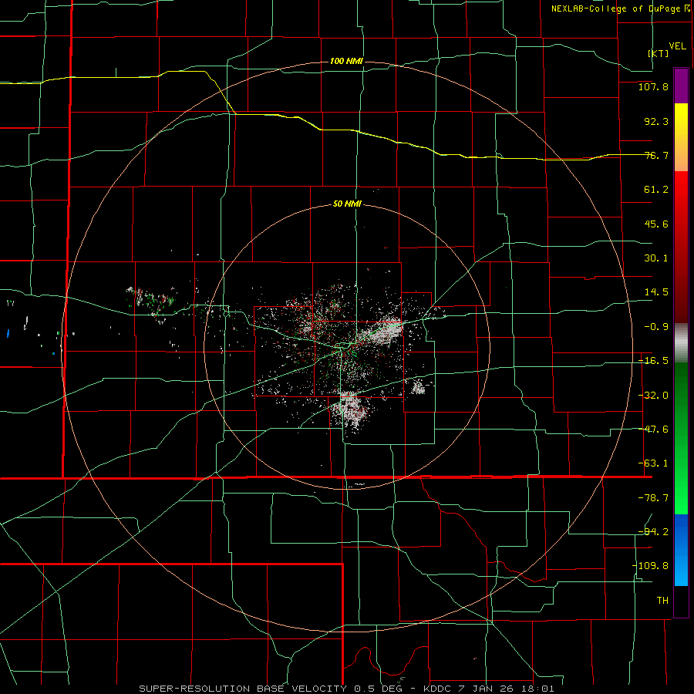Click the -32.0 velocity scale value
694x694 pixels.
pos(653,396)
